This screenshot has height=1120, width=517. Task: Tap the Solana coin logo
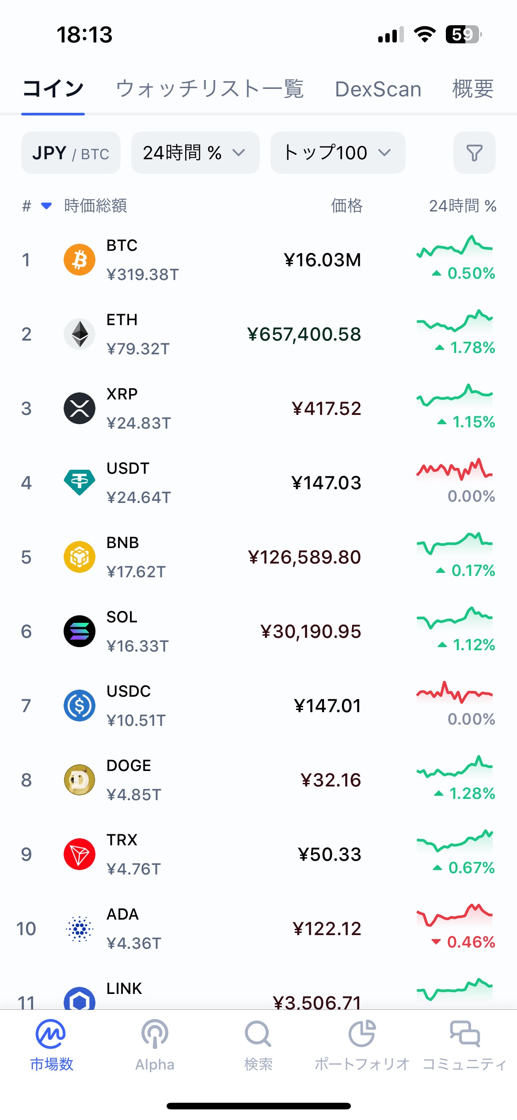click(80, 631)
